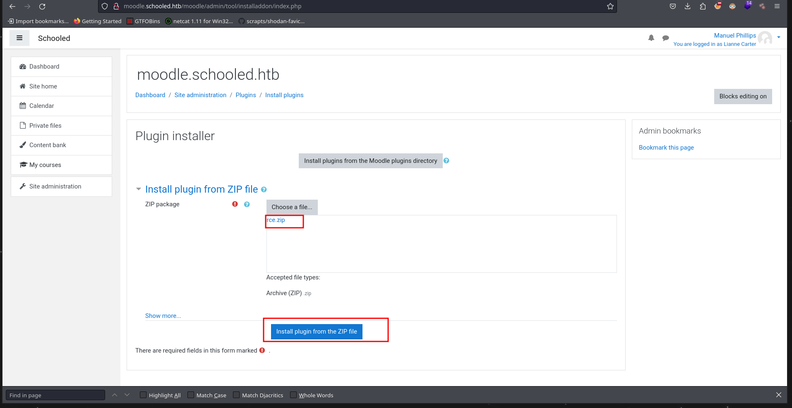Toggle the Moodle side navigation drawer
Viewport: 792px width, 408px height.
point(19,38)
